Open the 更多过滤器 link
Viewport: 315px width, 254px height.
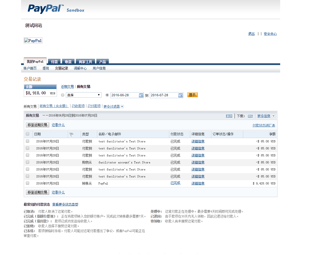[111, 107]
